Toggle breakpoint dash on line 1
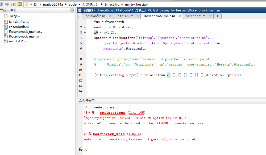266x155 pixels. [x=85, y=22]
